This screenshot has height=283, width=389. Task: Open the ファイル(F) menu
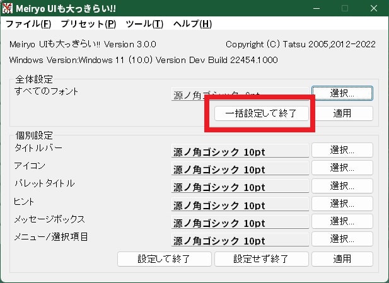[28, 24]
